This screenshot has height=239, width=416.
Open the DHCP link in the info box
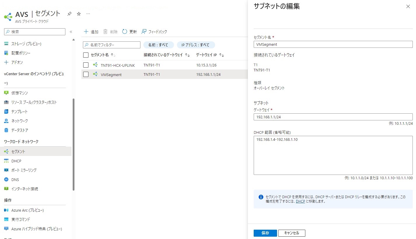(300, 201)
